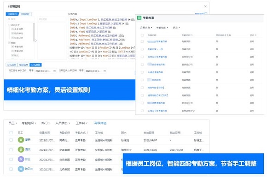Click the search magnifier icon above the 组织员工 tree

coord(9,19)
